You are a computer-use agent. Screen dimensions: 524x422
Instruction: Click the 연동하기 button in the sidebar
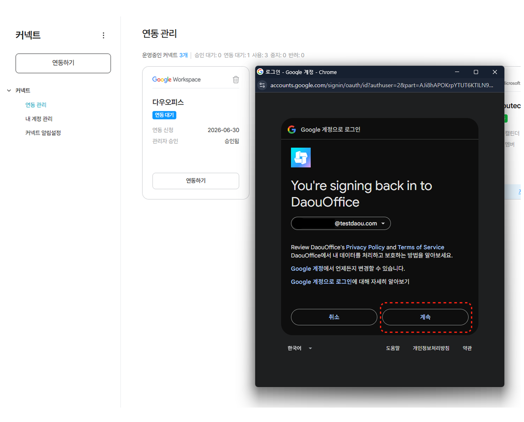click(63, 63)
